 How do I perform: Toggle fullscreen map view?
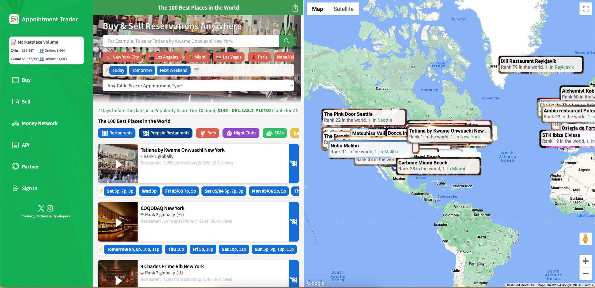point(586,9)
